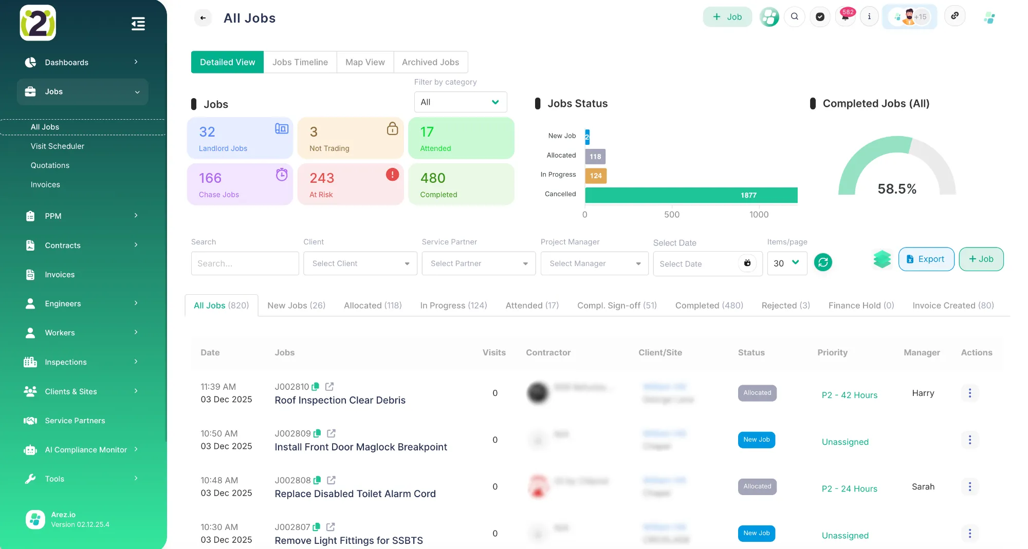Viewport: 1028px width, 549px height.
Task: Click the Cancelled bar in Jobs Status chart
Action: click(x=691, y=195)
